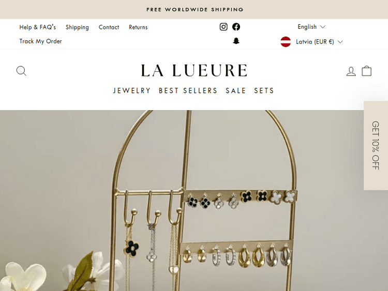388x291 pixels.
Task: Click the chevron beside English
Action: [323, 27]
